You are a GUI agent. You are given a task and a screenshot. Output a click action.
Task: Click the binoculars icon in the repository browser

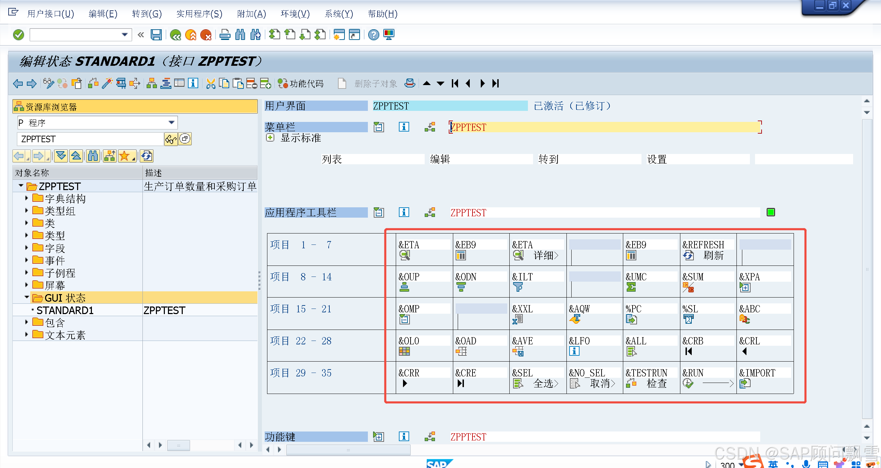point(93,156)
